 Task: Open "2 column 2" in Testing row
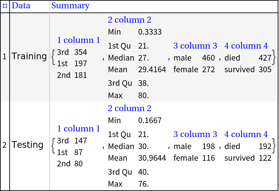point(130,108)
